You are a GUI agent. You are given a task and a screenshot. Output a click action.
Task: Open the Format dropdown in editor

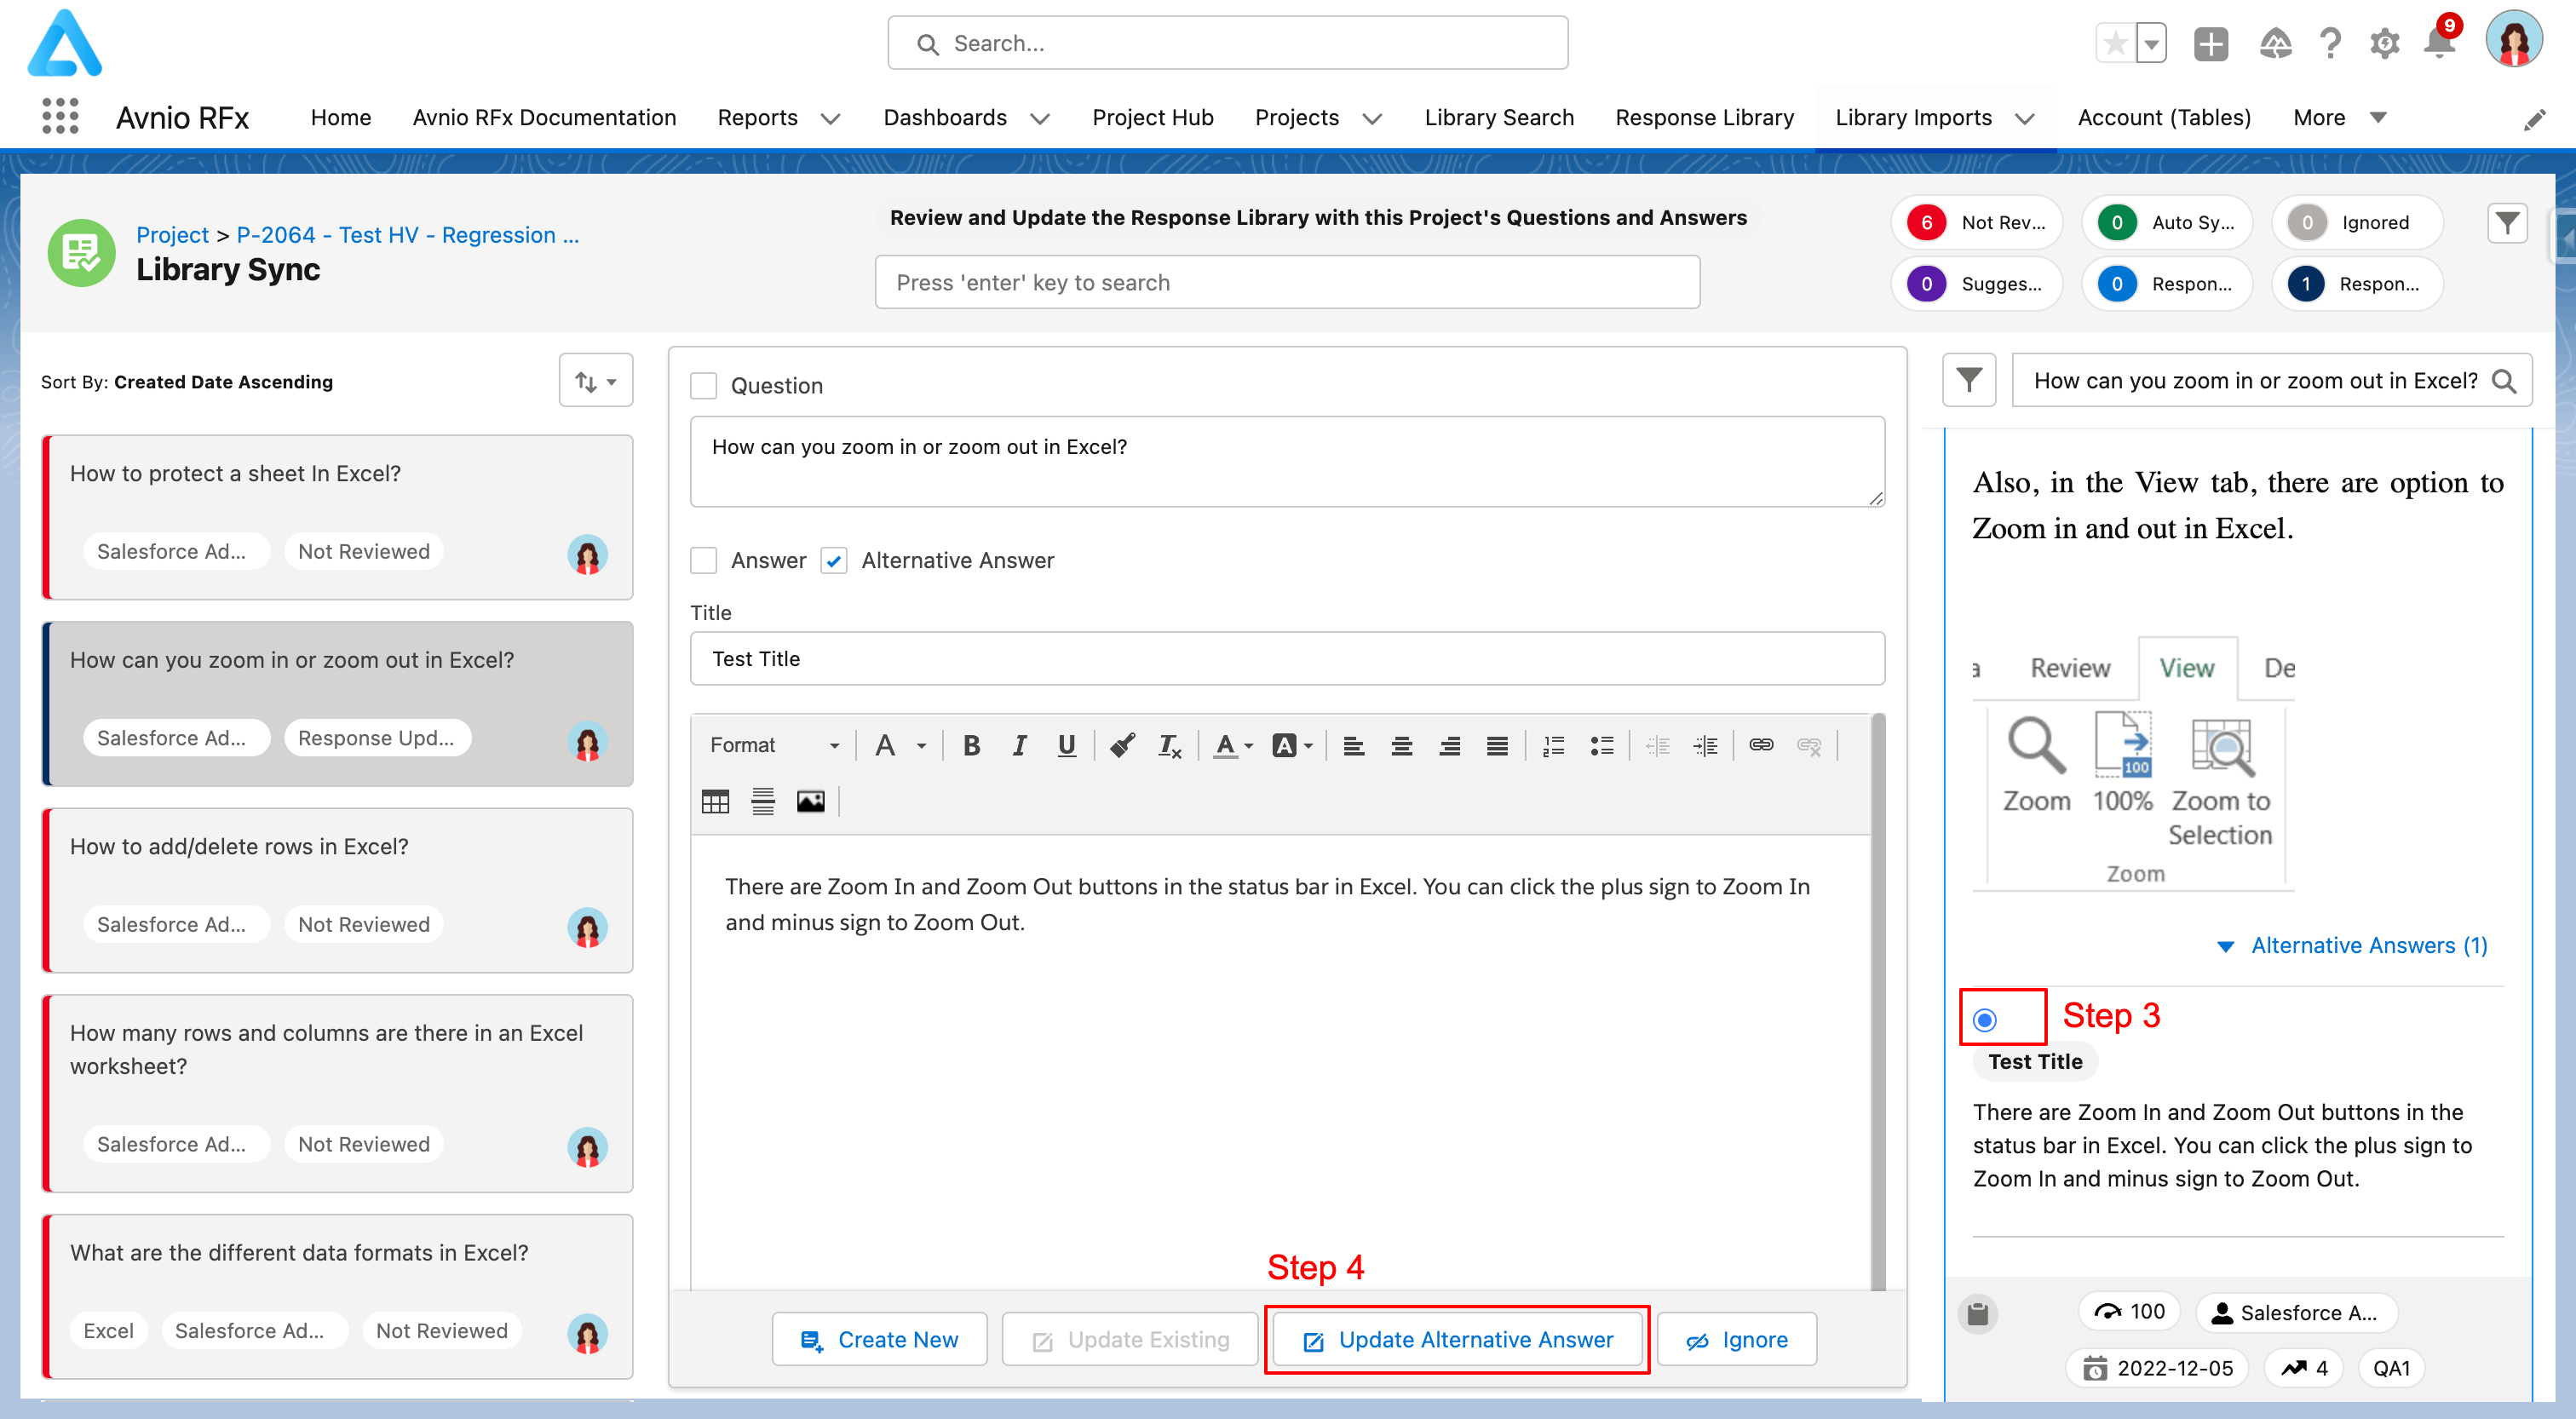pyautogui.click(x=774, y=745)
